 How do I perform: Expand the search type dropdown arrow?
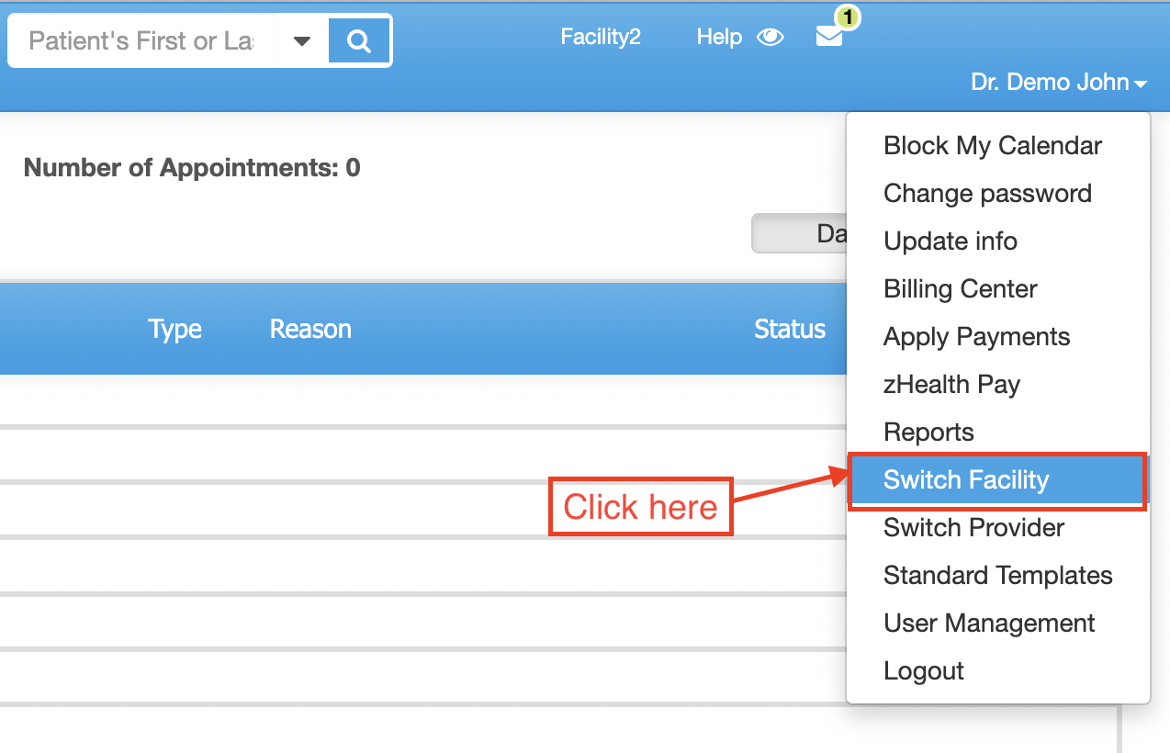(301, 39)
